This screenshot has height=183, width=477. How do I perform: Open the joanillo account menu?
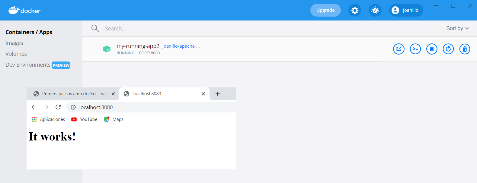coord(406,10)
